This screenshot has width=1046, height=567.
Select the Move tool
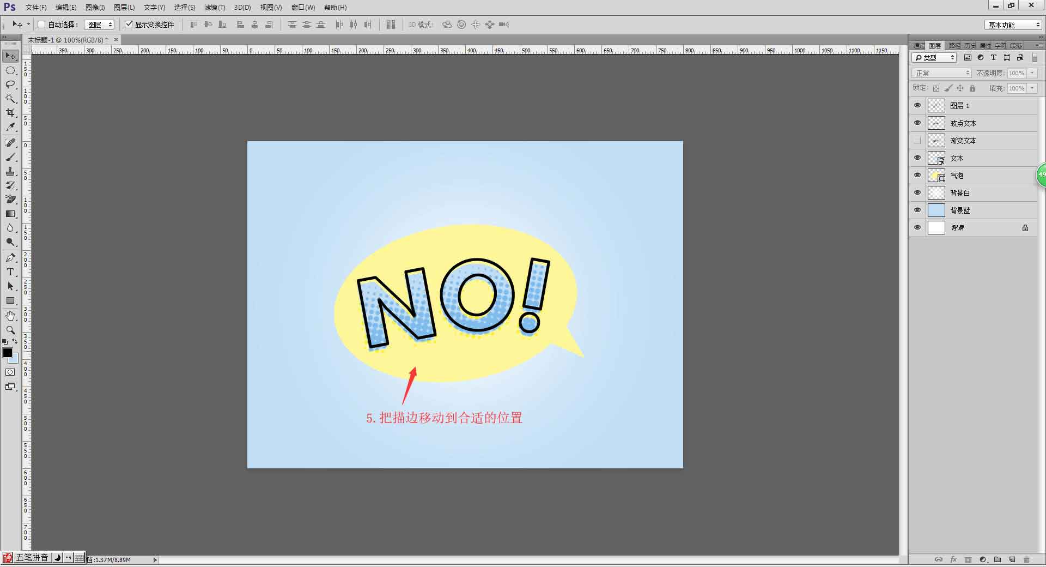pyautogui.click(x=10, y=56)
